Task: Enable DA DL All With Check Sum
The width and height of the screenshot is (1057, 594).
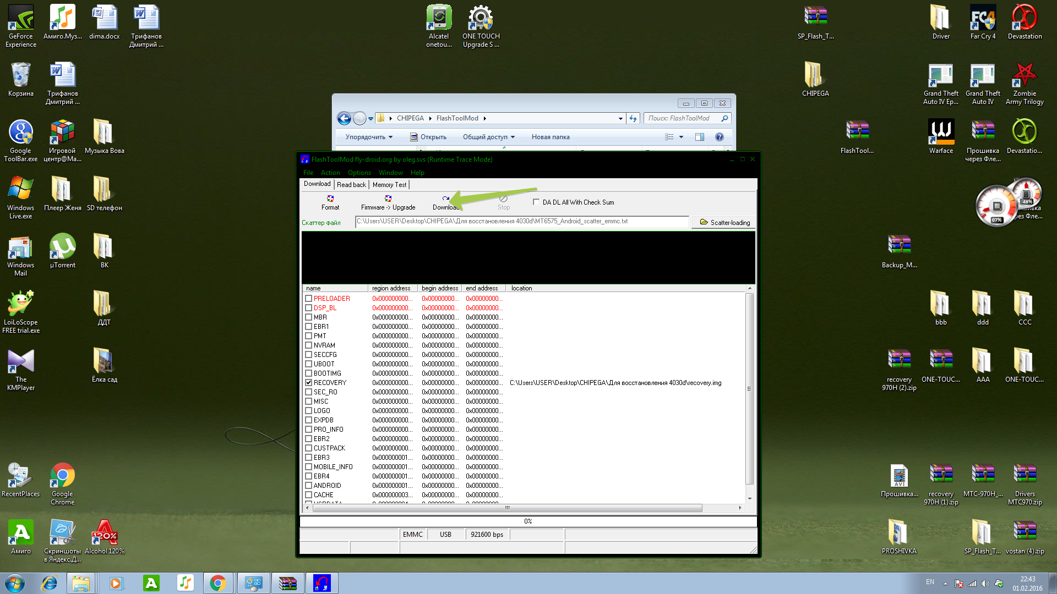Action: (536, 202)
